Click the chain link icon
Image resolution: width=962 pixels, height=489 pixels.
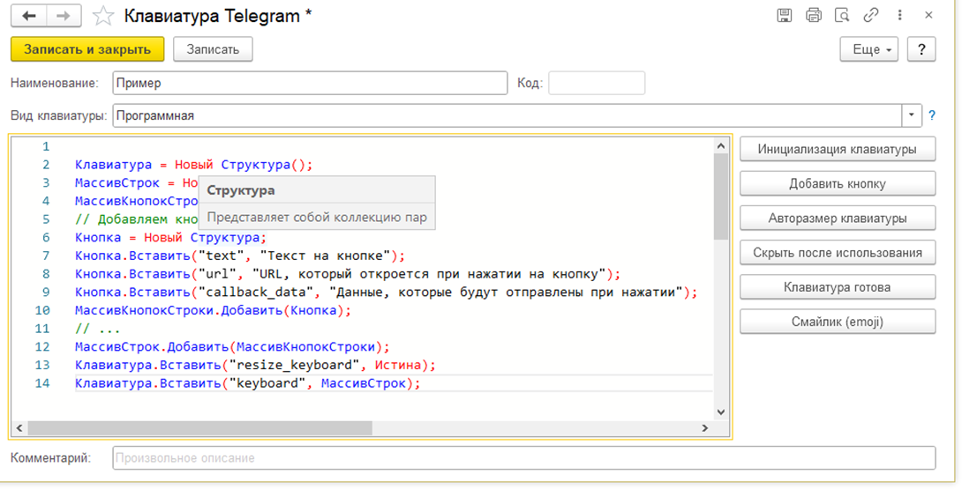click(x=871, y=16)
